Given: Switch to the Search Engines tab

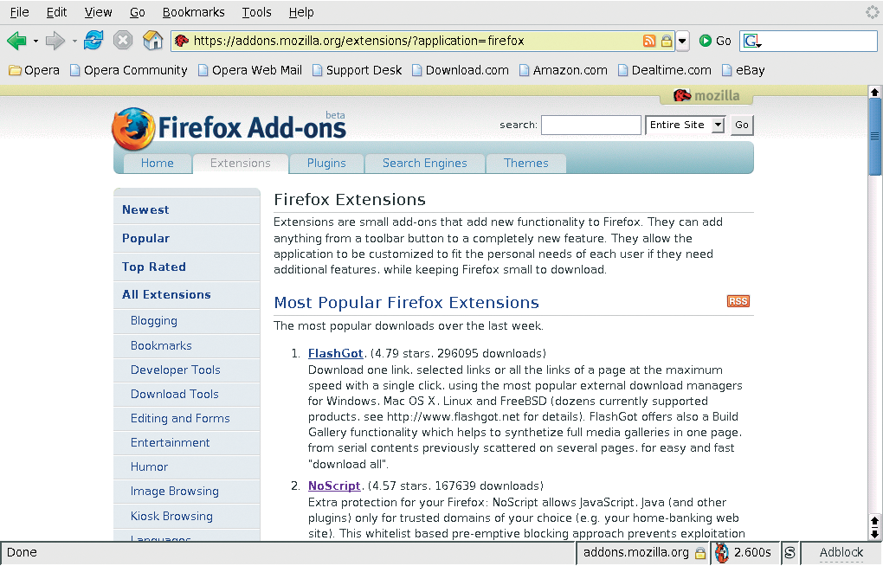Looking at the screenshot, I should tap(424, 164).
